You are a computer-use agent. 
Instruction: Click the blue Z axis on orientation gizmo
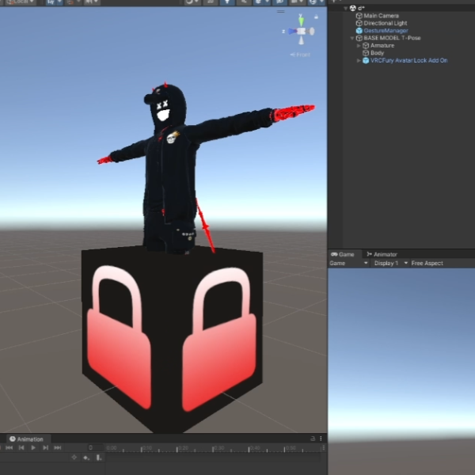[x=291, y=31]
